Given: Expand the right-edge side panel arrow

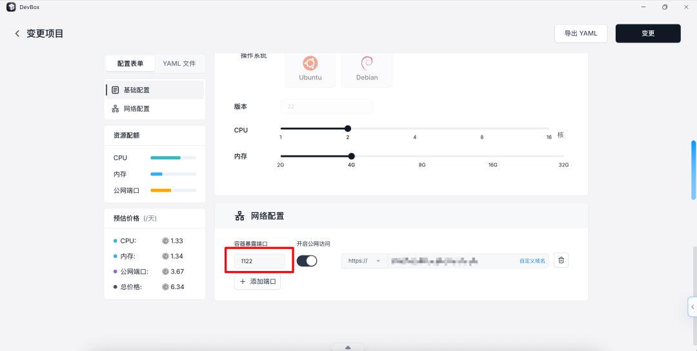Looking at the screenshot, I should 692,306.
